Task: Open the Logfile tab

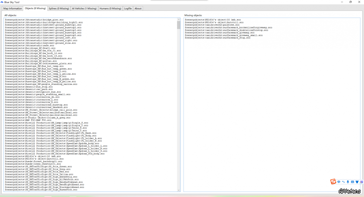Action: click(128, 9)
